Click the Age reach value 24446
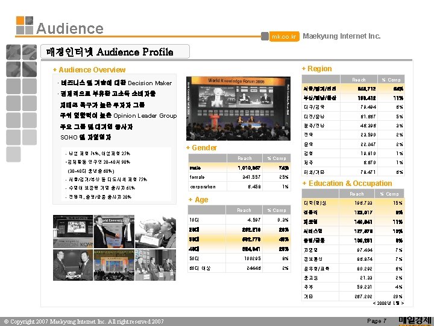434x326 pixels. (x=254, y=268)
